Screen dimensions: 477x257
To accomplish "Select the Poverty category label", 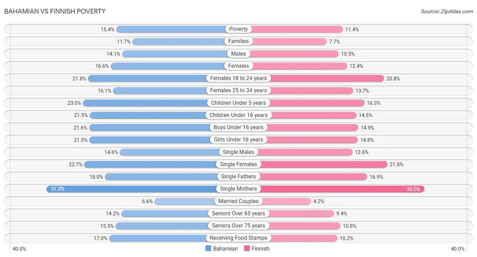I will [238, 29].
